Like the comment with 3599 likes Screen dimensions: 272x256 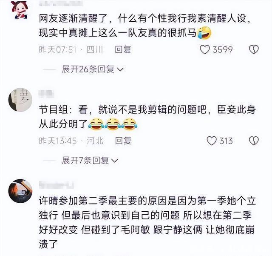205,49
